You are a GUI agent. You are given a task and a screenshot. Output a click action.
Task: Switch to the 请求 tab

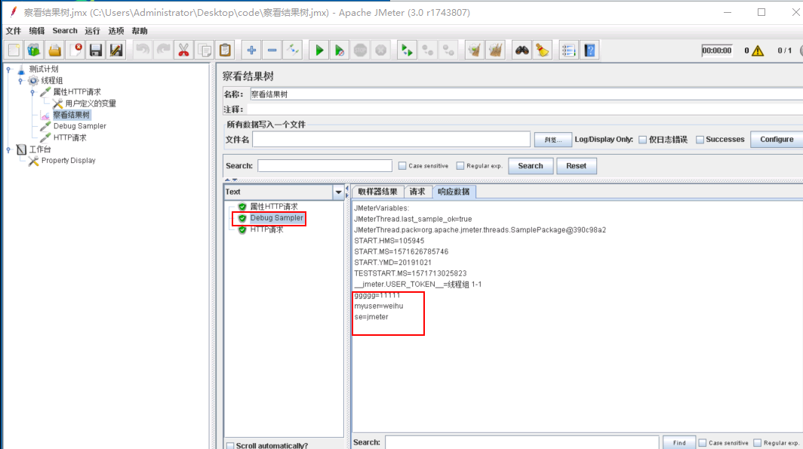pyautogui.click(x=417, y=192)
